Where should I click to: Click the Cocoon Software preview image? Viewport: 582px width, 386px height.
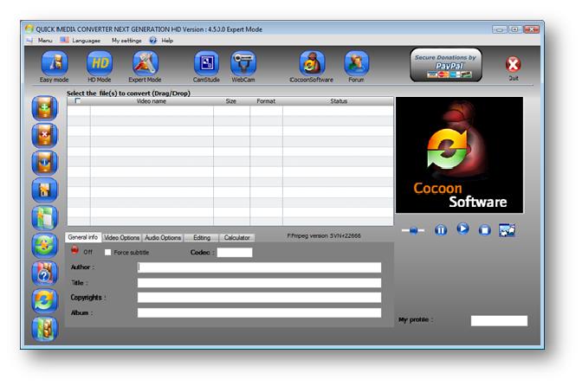459,155
